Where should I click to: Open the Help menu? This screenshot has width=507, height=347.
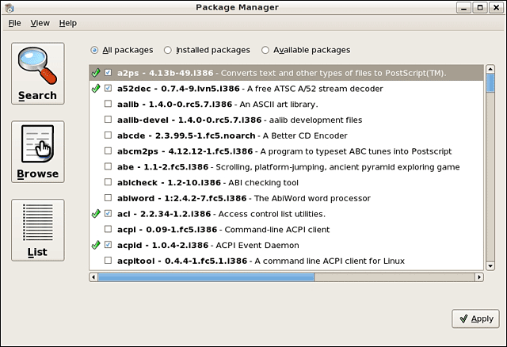(68, 23)
